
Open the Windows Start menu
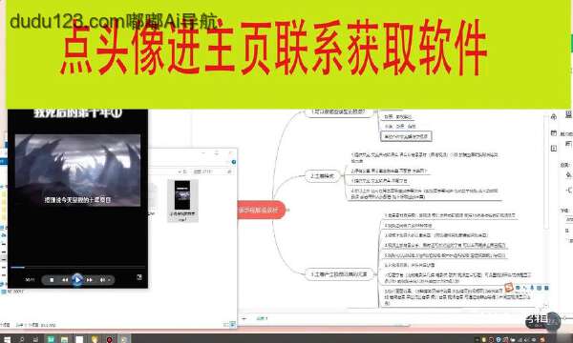click(7, 339)
